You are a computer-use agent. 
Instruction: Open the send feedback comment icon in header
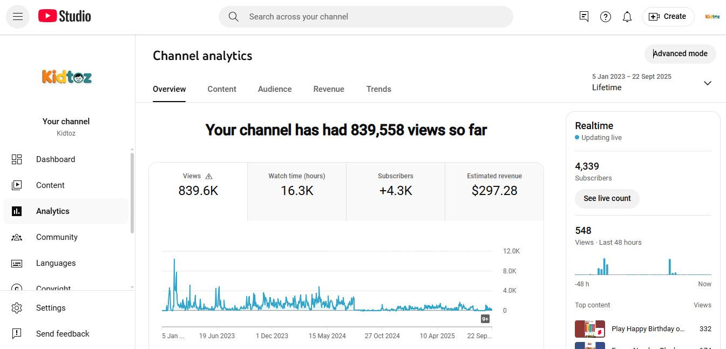[583, 17]
